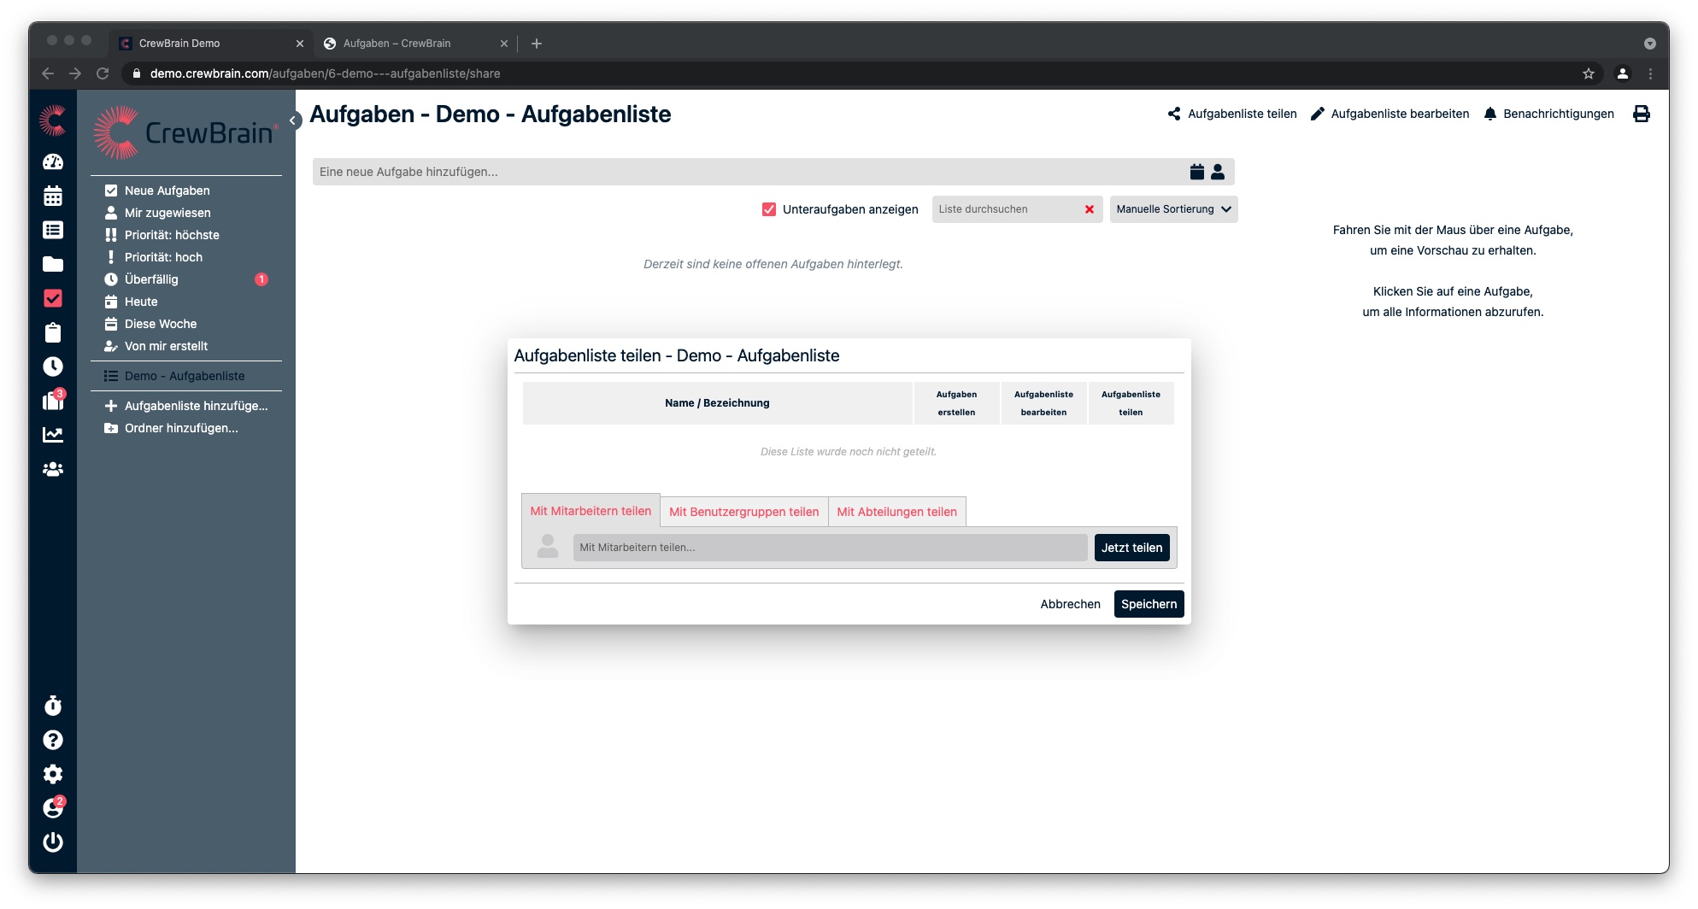Click Abbrechen to cancel sharing
The height and width of the screenshot is (909, 1698).
(1070, 604)
